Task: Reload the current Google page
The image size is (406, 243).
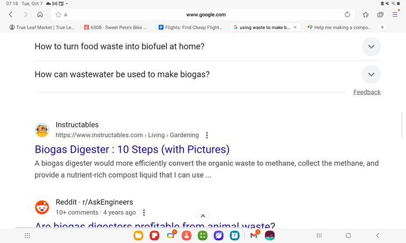Action: pos(347,14)
